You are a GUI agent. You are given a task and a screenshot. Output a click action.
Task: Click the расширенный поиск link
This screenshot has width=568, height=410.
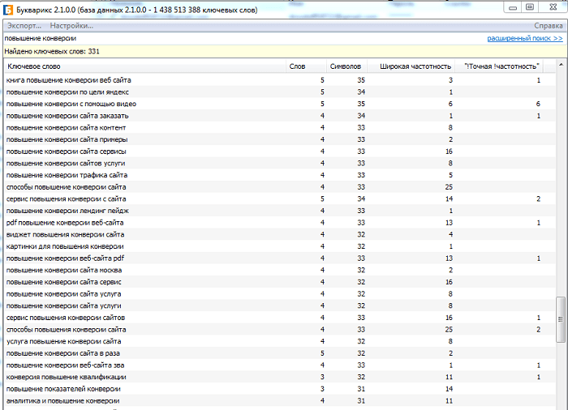[x=524, y=38]
